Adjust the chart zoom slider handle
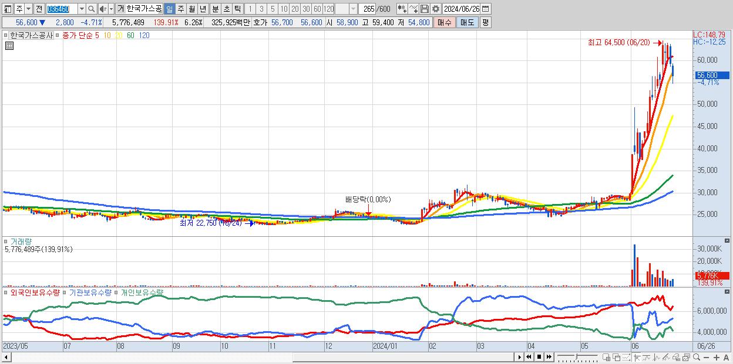The image size is (733, 364). tap(577, 356)
